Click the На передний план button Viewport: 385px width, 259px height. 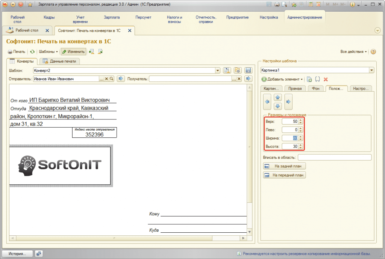tap(284, 175)
